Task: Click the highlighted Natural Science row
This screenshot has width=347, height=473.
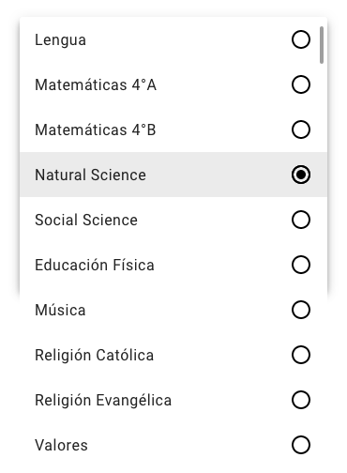Action: pos(173,175)
